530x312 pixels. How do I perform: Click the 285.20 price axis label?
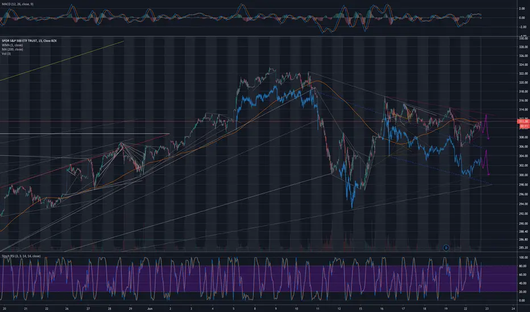coord(523,248)
